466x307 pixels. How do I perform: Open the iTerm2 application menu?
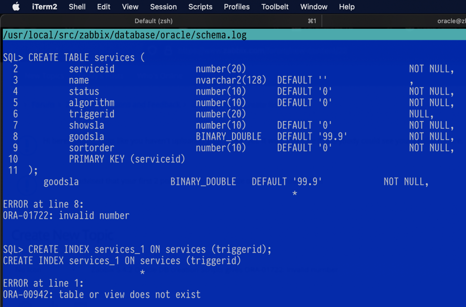[x=45, y=7]
